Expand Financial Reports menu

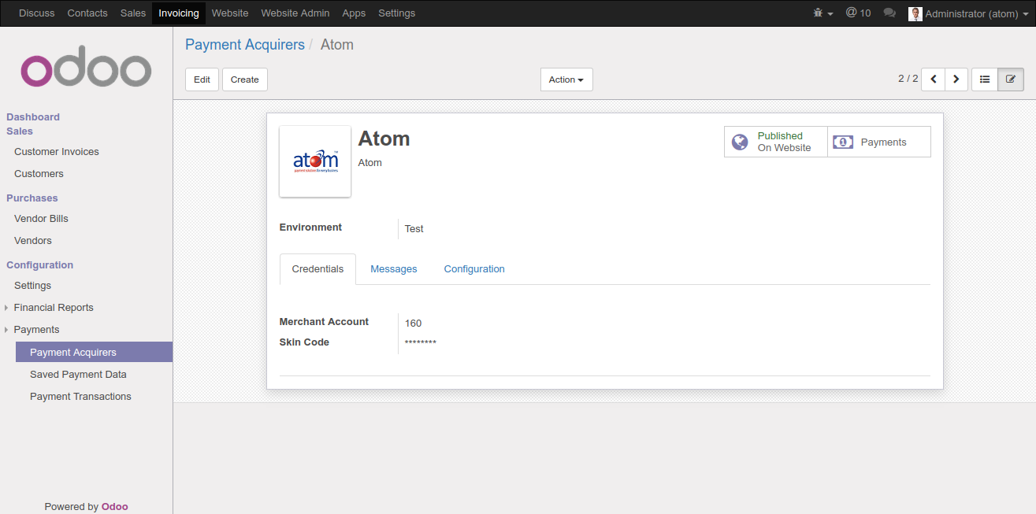[54, 308]
